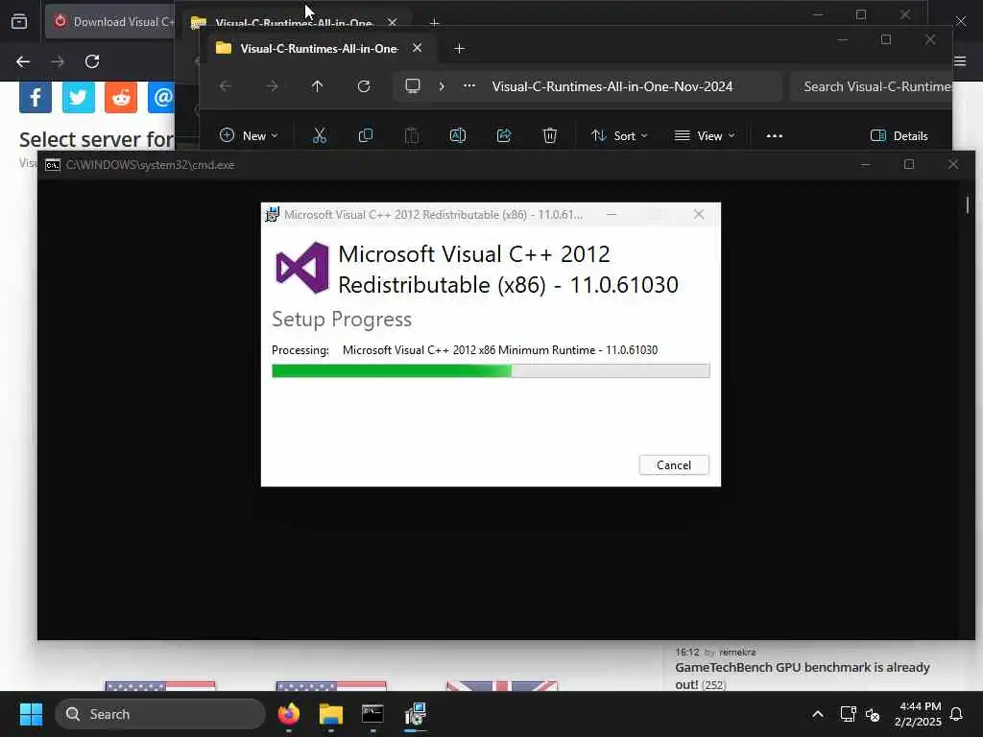Close the rear Explorer window's tab
This screenshot has height=737, width=983.
(393, 22)
